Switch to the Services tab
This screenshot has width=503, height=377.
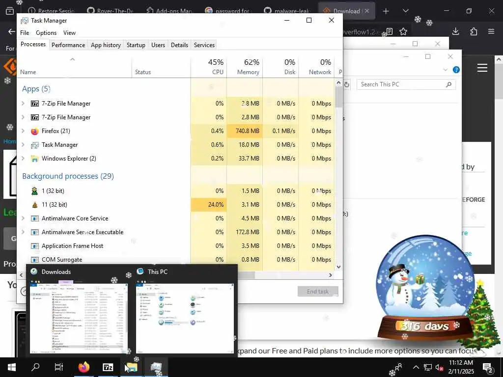204,45
